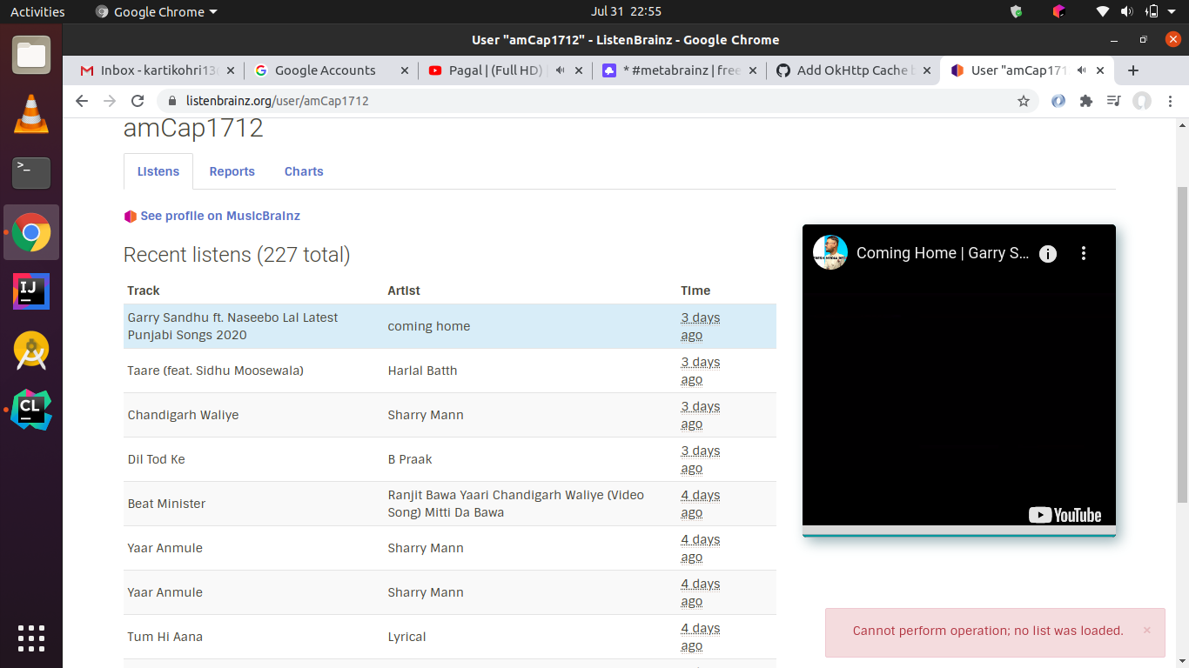Click the Garry Sandhu ft. Naseebo Lal track
Viewport: 1189px width, 668px height.
pyautogui.click(x=232, y=326)
